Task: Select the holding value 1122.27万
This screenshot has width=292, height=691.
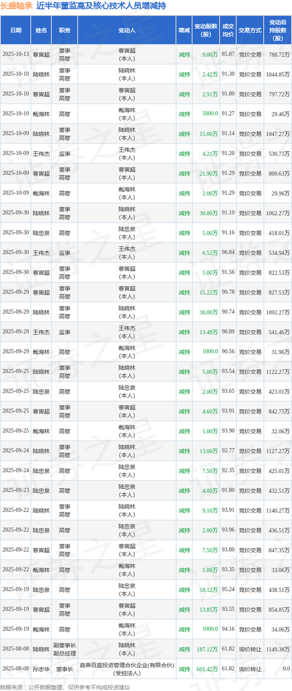Action: [x=278, y=371]
